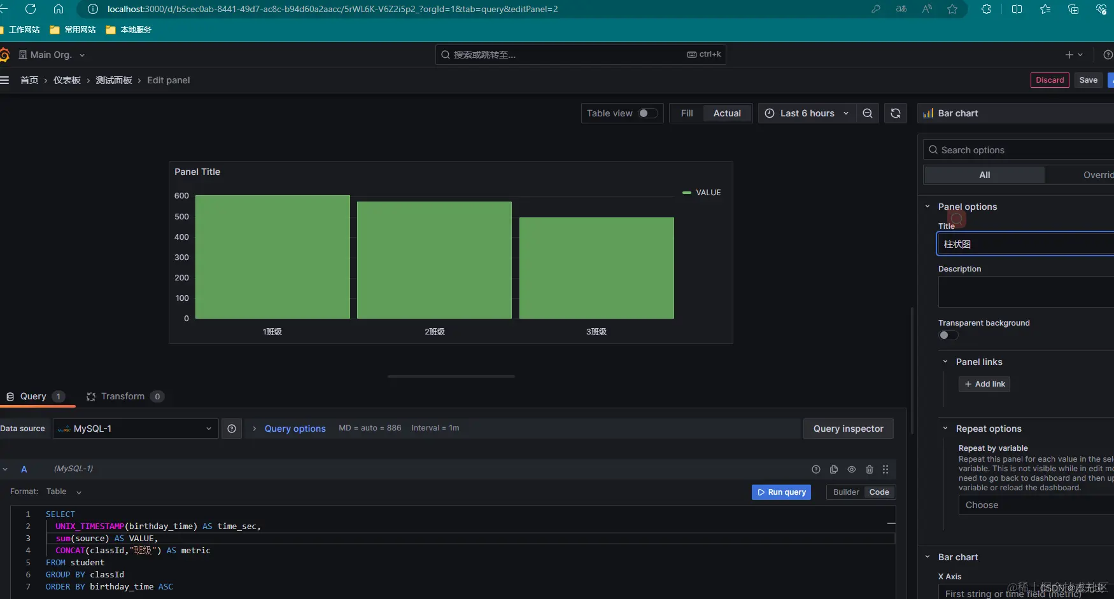Switch query editor to Builder mode
This screenshot has width=1114, height=599.
point(846,492)
